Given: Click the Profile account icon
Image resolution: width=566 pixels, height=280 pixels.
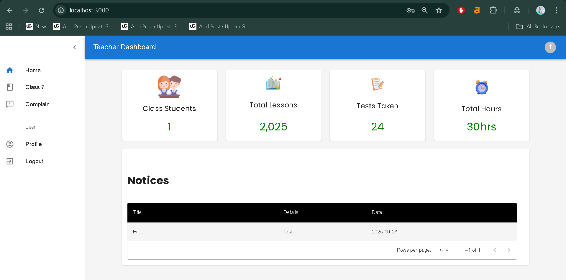Looking at the screenshot, I should (x=10, y=144).
